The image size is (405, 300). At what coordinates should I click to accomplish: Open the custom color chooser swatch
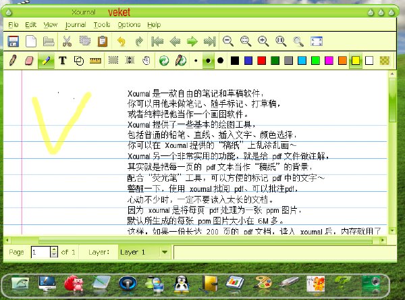coord(385,61)
